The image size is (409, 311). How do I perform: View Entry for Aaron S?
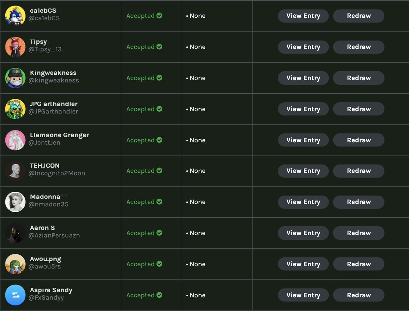pos(303,233)
